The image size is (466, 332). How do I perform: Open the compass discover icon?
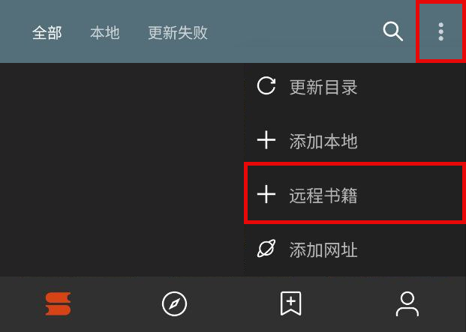pyautogui.click(x=174, y=304)
